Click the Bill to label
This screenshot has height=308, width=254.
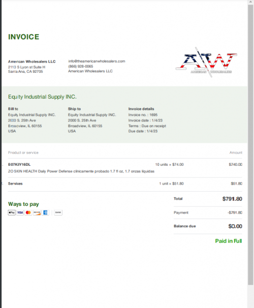coord(13,109)
